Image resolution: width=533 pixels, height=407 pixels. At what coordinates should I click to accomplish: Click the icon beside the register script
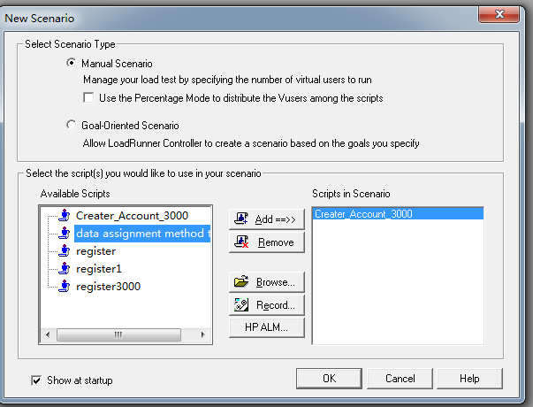click(64, 250)
